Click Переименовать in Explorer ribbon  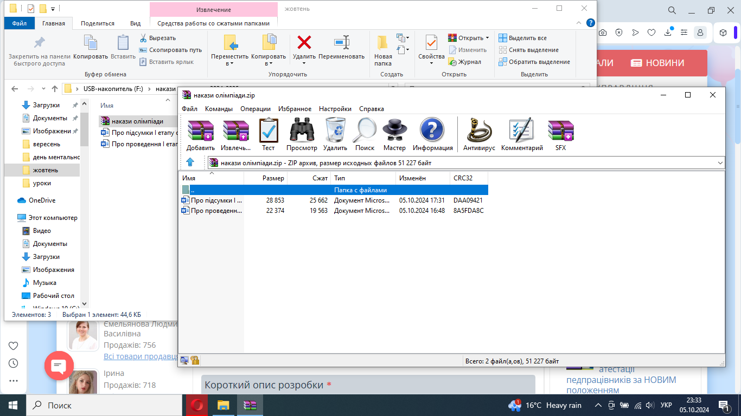tap(341, 47)
